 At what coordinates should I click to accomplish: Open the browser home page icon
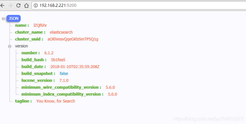pyautogui.click(x=26, y=5)
